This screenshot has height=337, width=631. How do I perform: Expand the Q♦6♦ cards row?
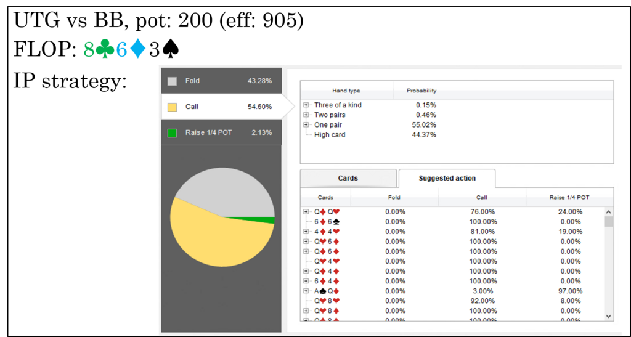pos(306,251)
